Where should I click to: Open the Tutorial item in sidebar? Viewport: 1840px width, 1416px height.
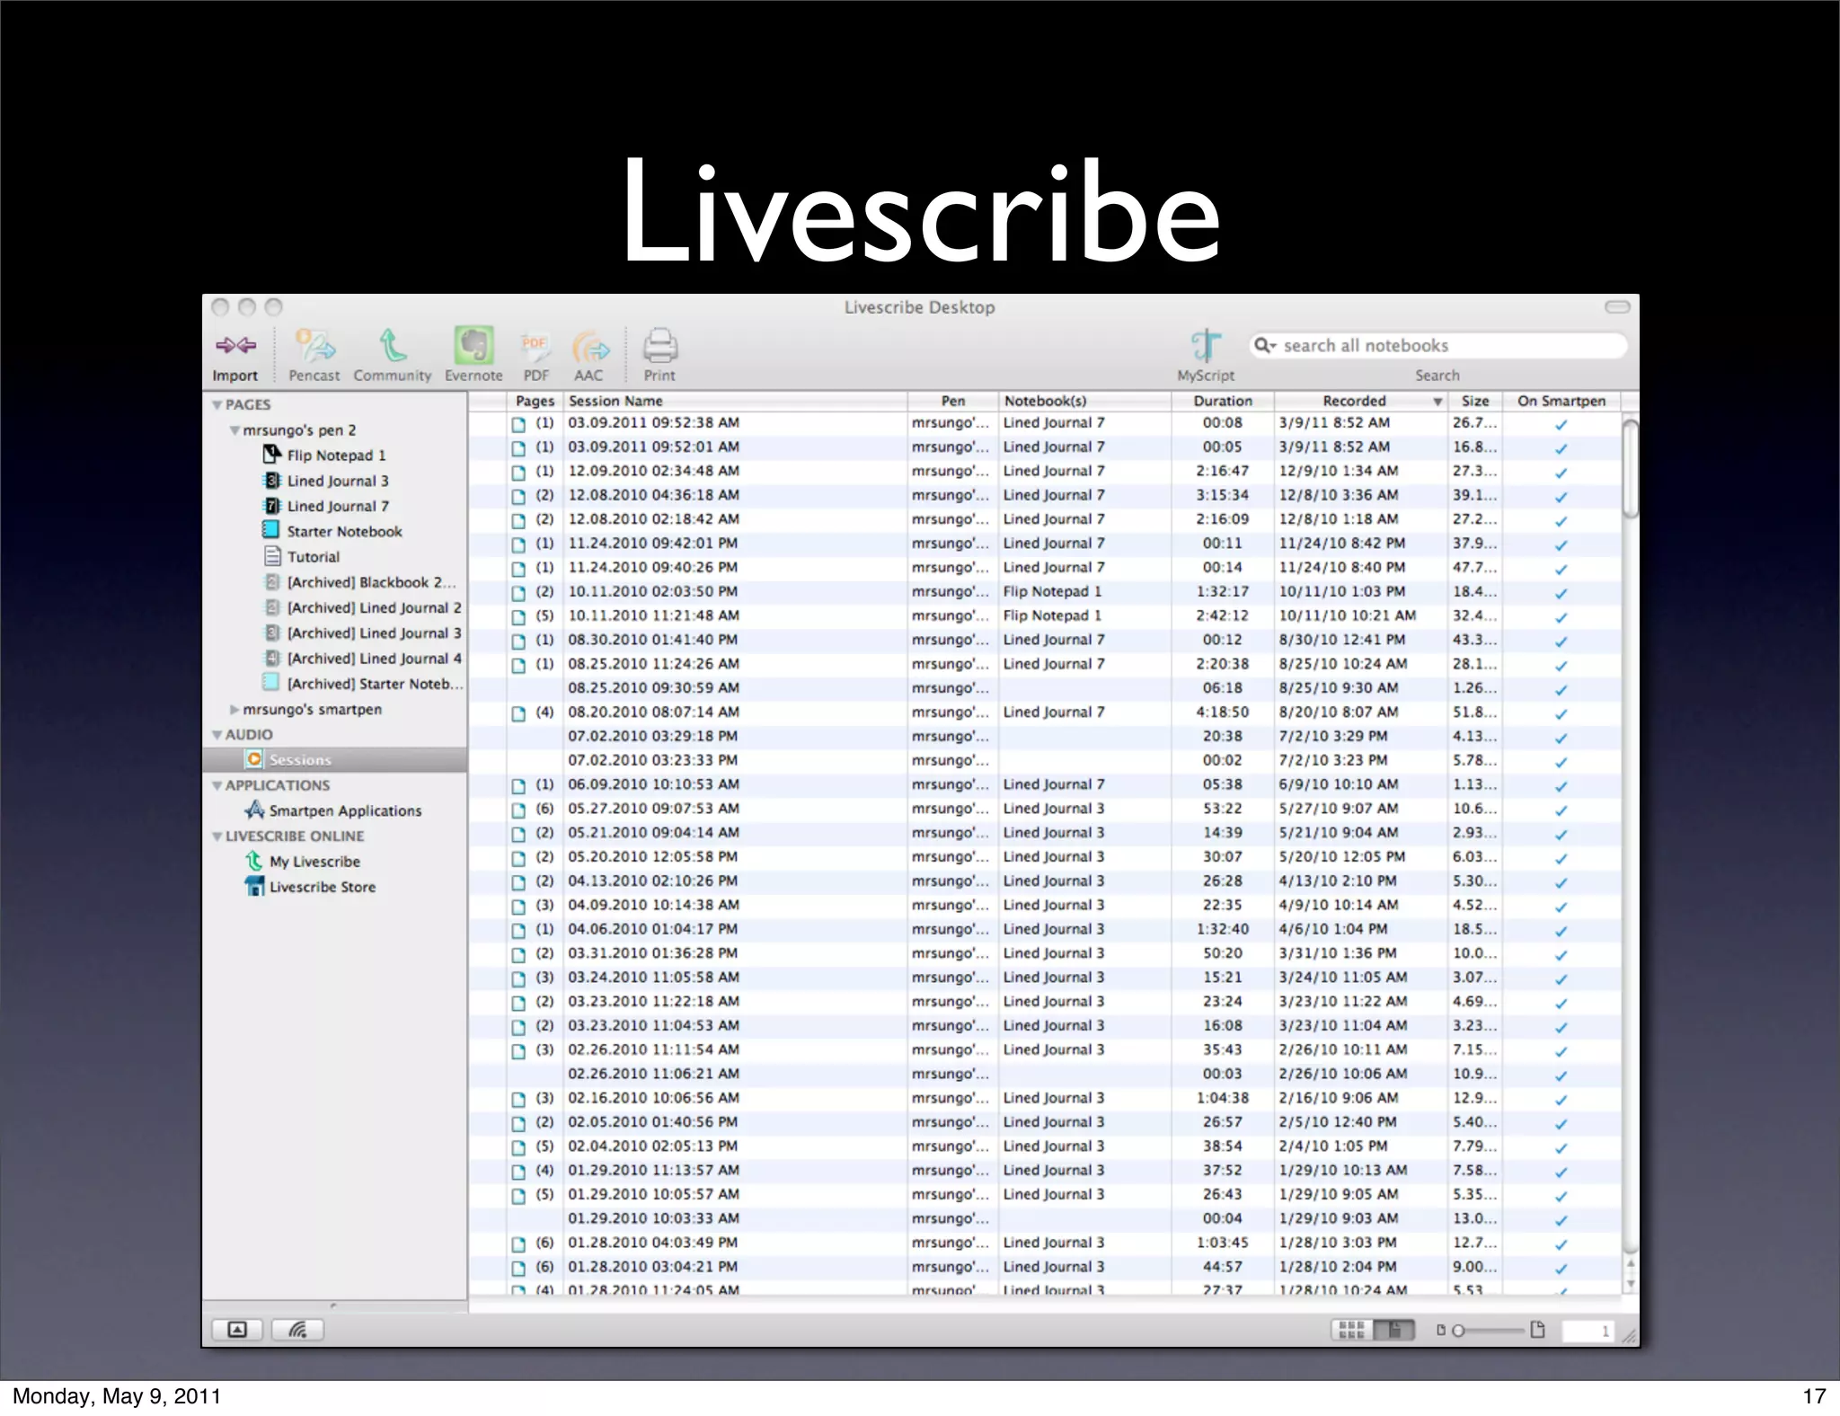[x=313, y=556]
